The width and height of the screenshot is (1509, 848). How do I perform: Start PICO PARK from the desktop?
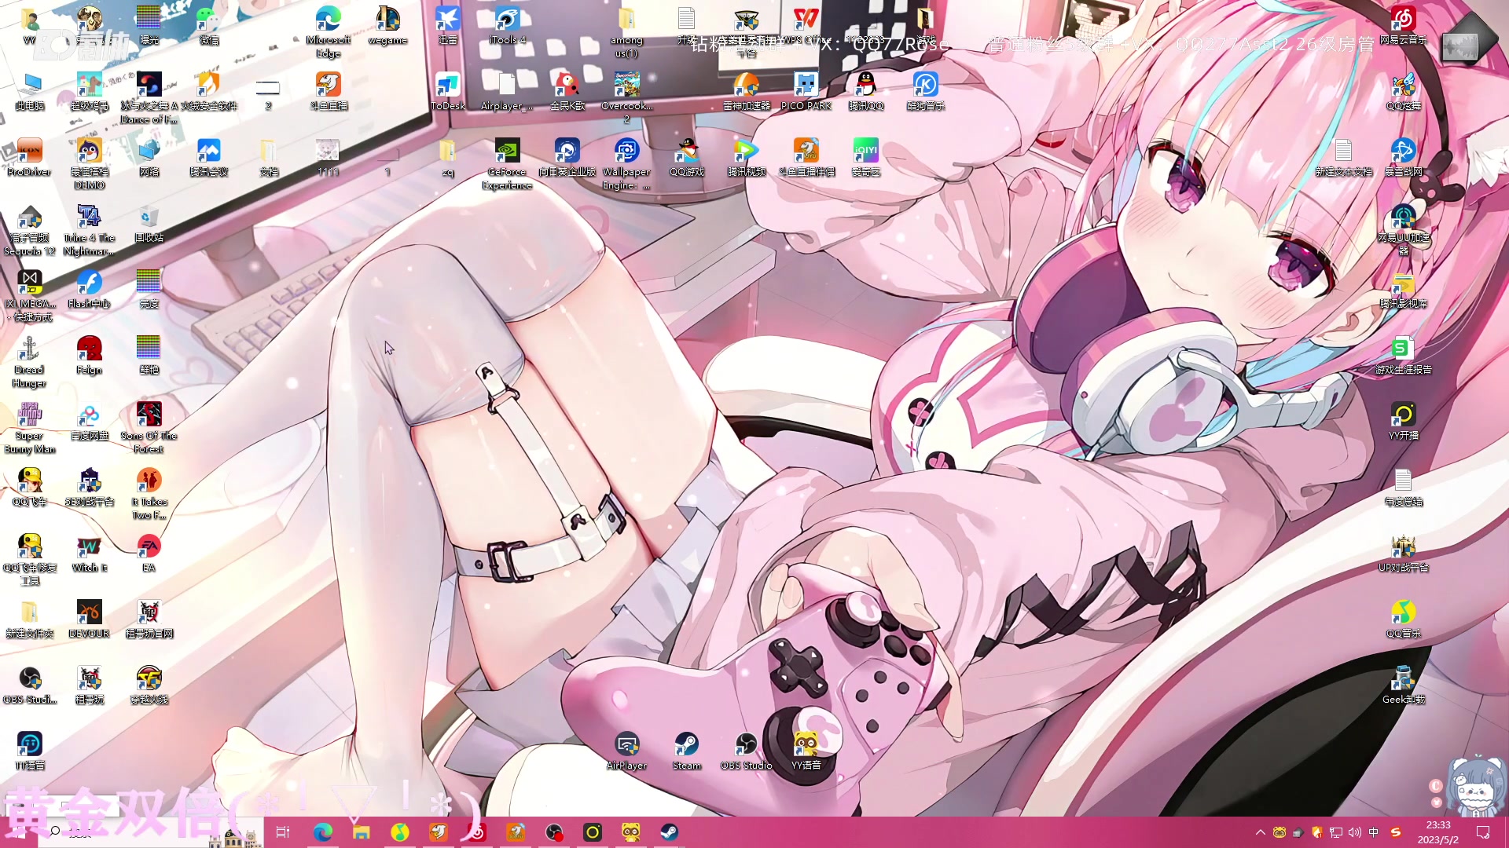click(x=806, y=91)
